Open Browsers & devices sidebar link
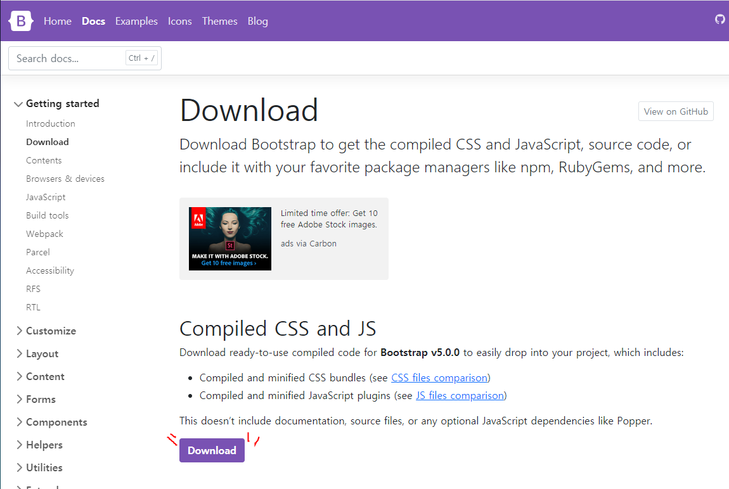This screenshot has height=489, width=729. 65,179
